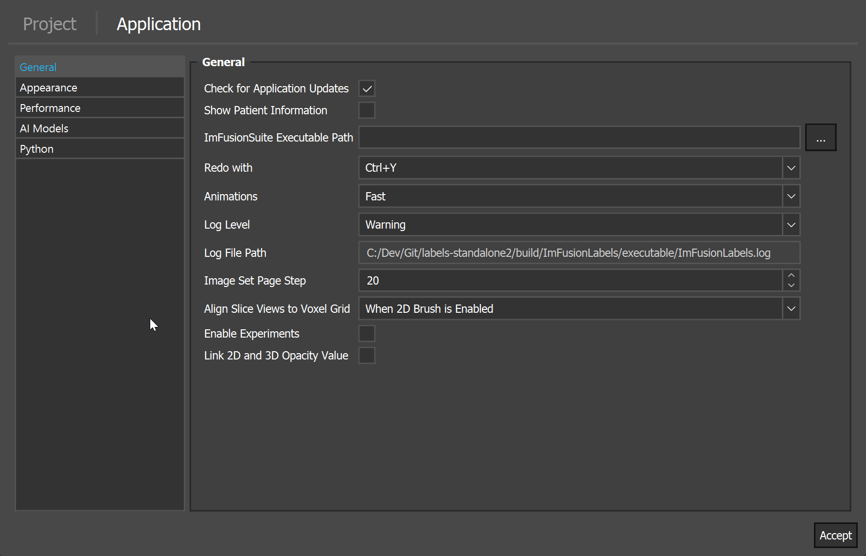866x556 pixels.
Task: Click the Redo with label
Action: click(x=228, y=168)
